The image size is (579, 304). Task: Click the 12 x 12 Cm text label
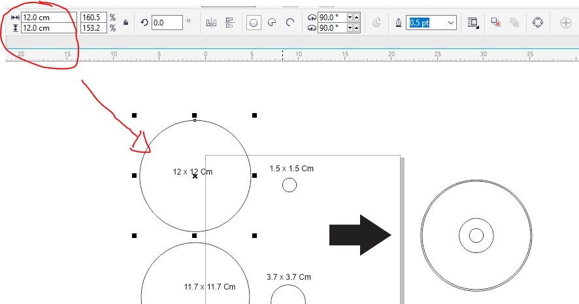[192, 172]
